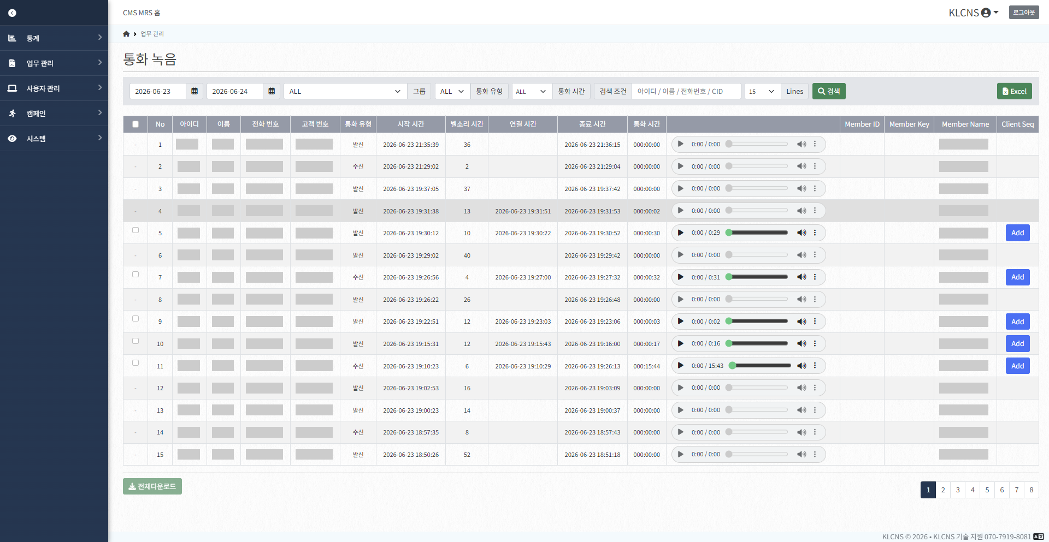Open more options for row 9 player
Viewport: 1049px width, 542px height.
coord(815,321)
